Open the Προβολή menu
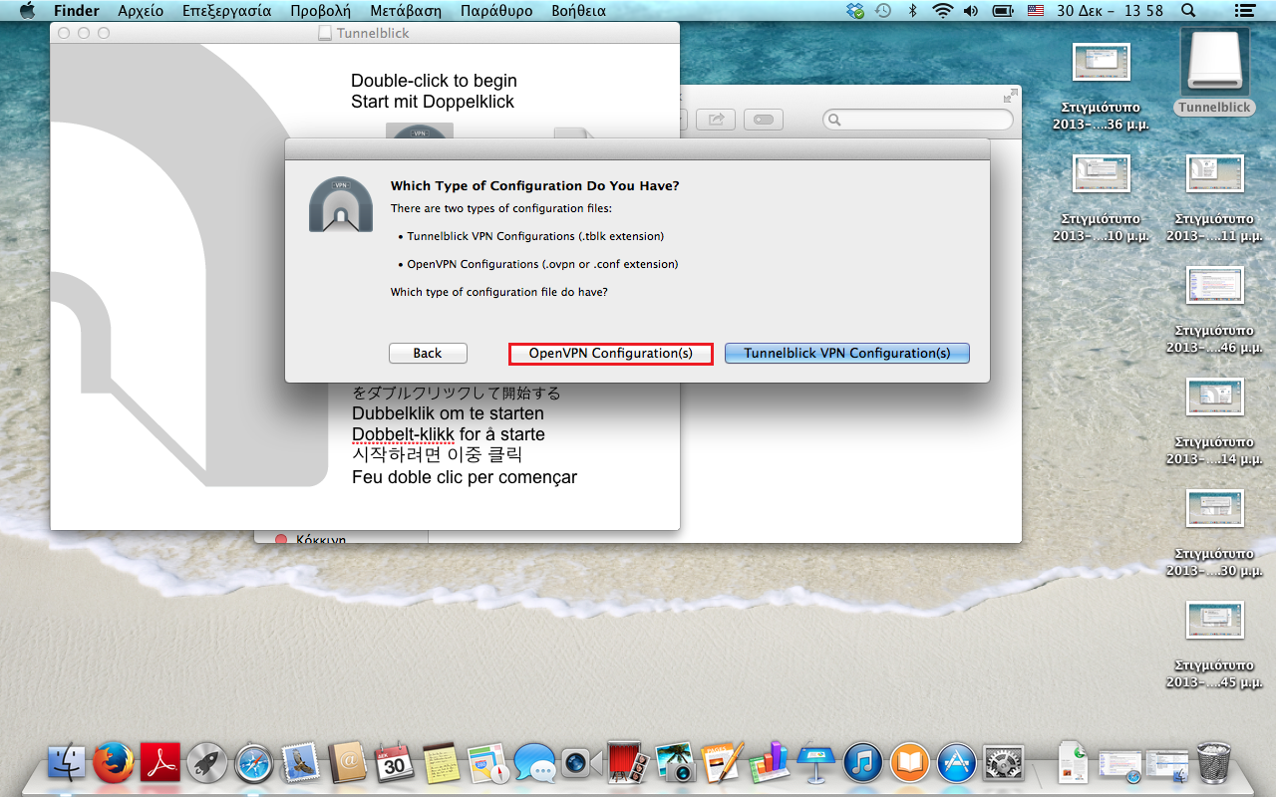The image size is (1276, 797). (320, 11)
